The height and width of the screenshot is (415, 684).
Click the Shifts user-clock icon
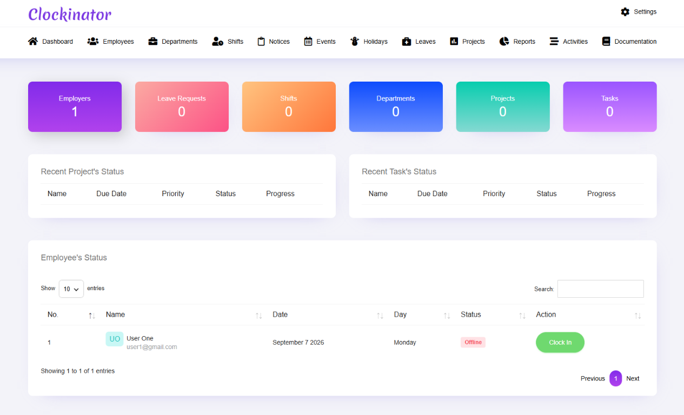click(x=218, y=41)
